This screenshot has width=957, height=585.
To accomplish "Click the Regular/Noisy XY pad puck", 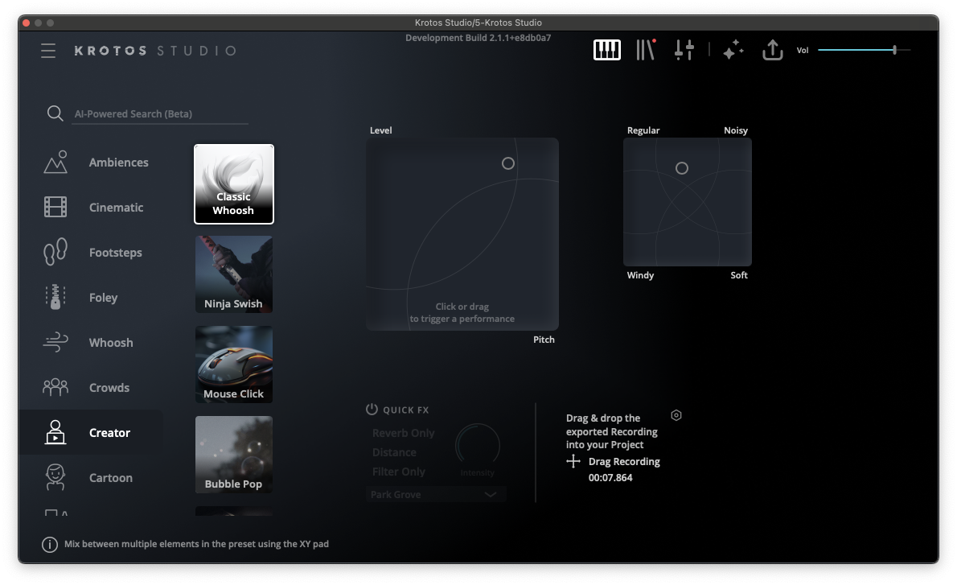I will click(682, 168).
